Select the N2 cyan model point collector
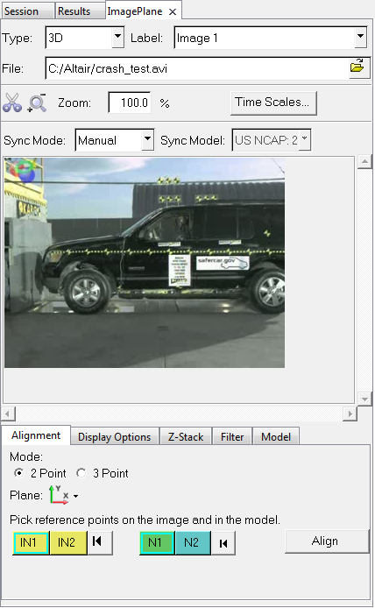375x608 pixels. pyautogui.click(x=193, y=542)
